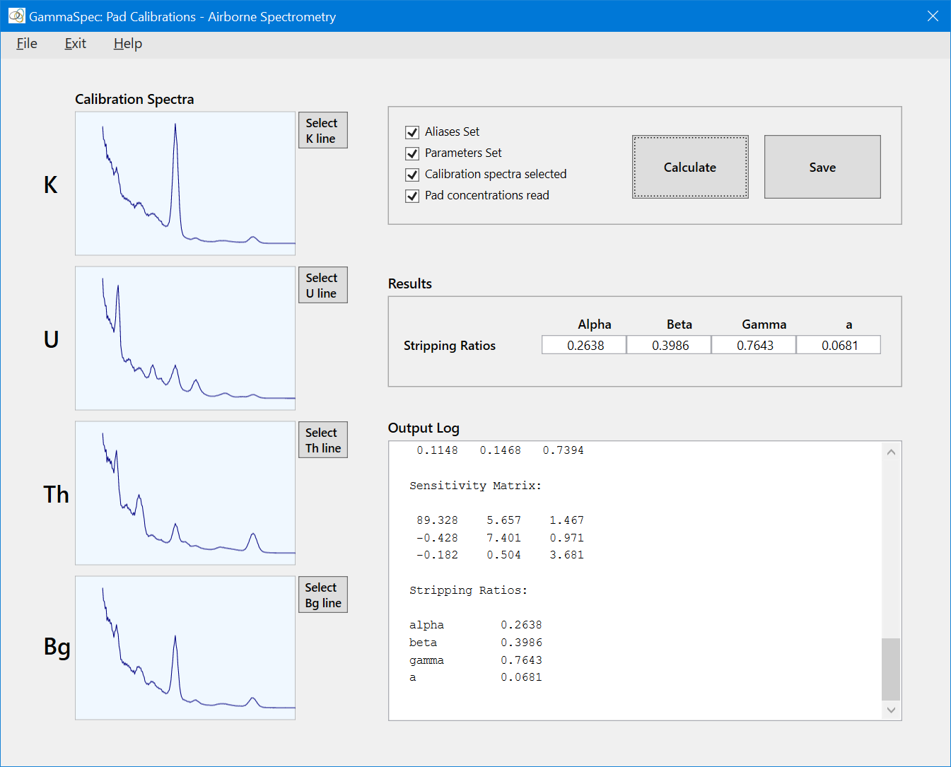The width and height of the screenshot is (951, 767).
Task: Click the Calculate button
Action: point(689,168)
